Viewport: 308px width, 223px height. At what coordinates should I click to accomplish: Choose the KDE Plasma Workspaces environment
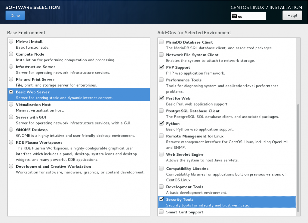pos(11,142)
